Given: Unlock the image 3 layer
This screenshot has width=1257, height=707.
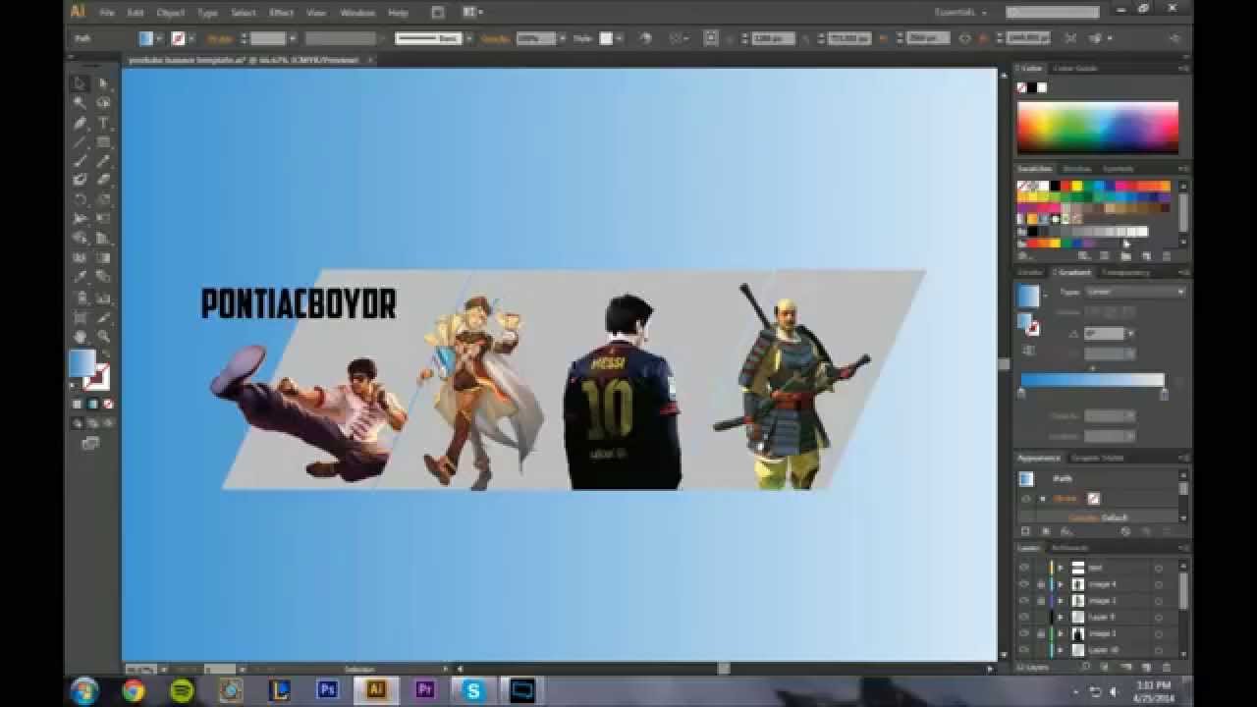Looking at the screenshot, I should [x=1040, y=633].
